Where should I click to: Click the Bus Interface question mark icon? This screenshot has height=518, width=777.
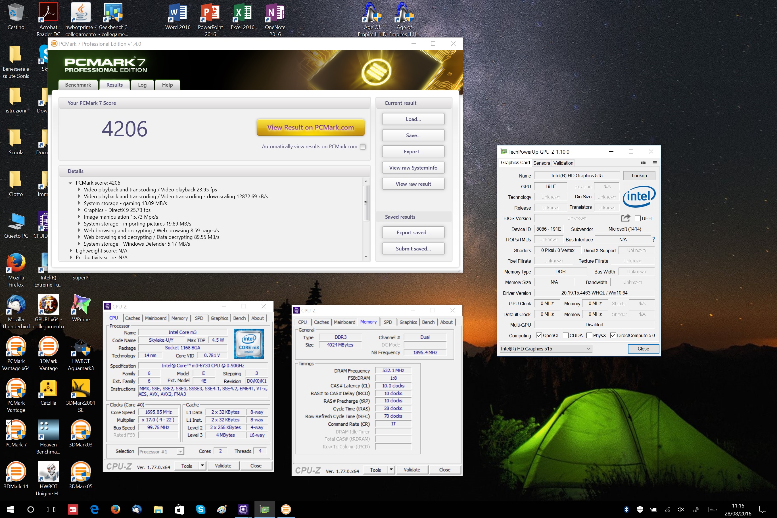[653, 239]
